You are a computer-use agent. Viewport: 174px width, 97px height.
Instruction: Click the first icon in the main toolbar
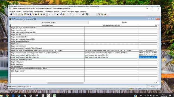click(11, 14)
